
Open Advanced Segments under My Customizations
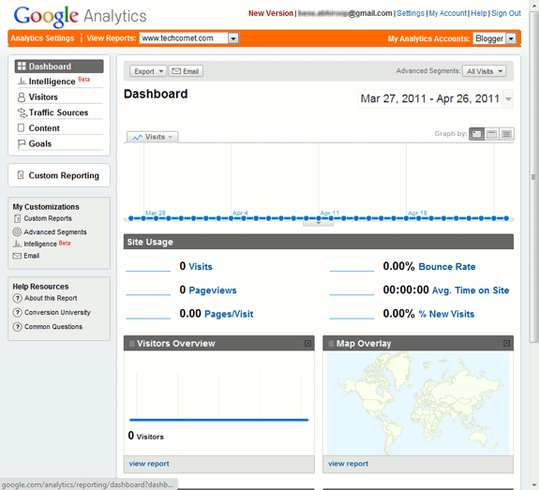[x=55, y=232]
